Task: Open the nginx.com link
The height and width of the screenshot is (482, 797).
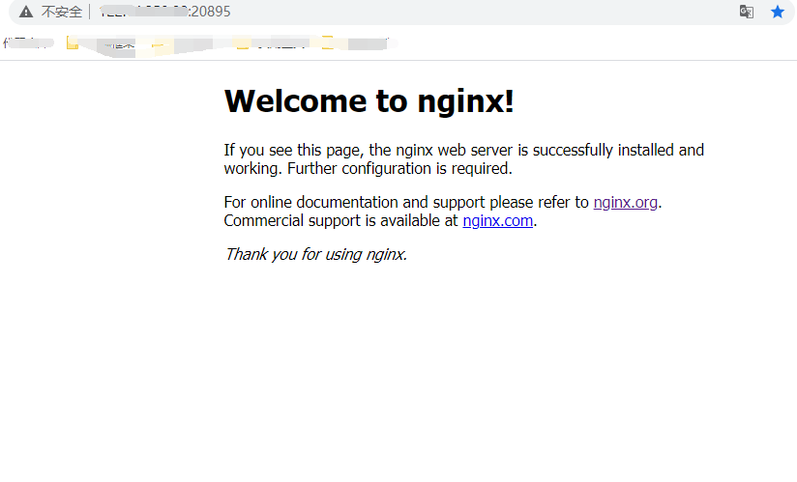Action: [x=497, y=220]
